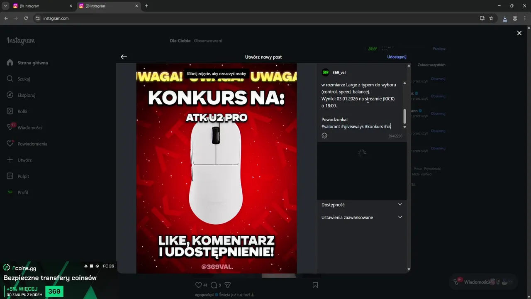
Task: Click the contest image to tag people
Action: coord(217,168)
